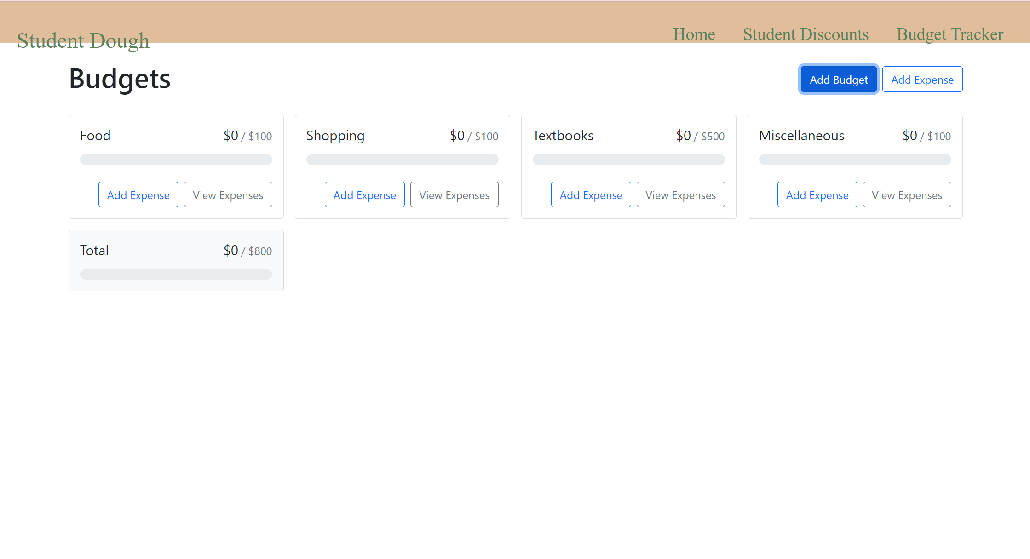Add Expense to the Textbooks budget

[x=591, y=195]
